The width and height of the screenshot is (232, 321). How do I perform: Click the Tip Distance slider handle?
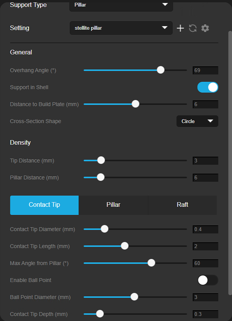pos(101,160)
